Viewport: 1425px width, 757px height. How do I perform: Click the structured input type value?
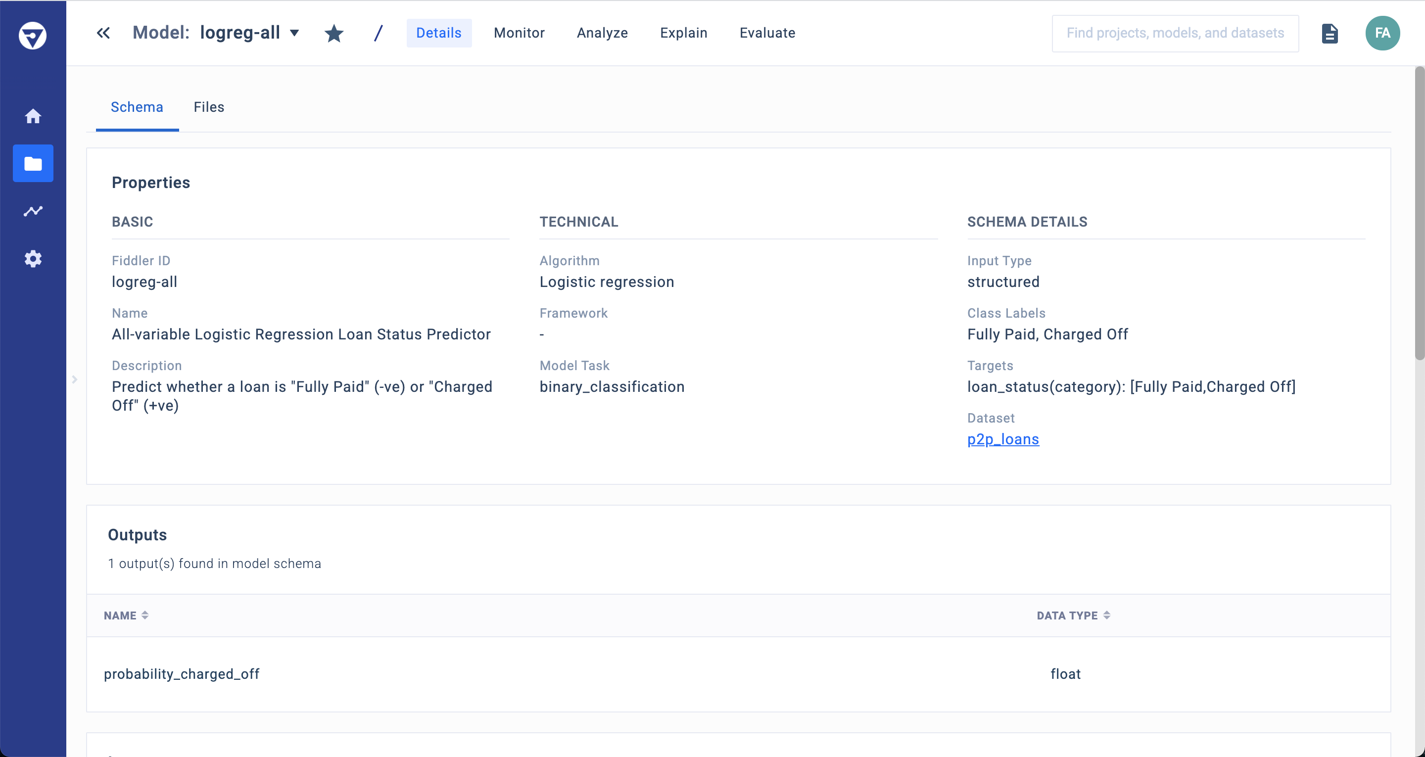pyautogui.click(x=1003, y=282)
